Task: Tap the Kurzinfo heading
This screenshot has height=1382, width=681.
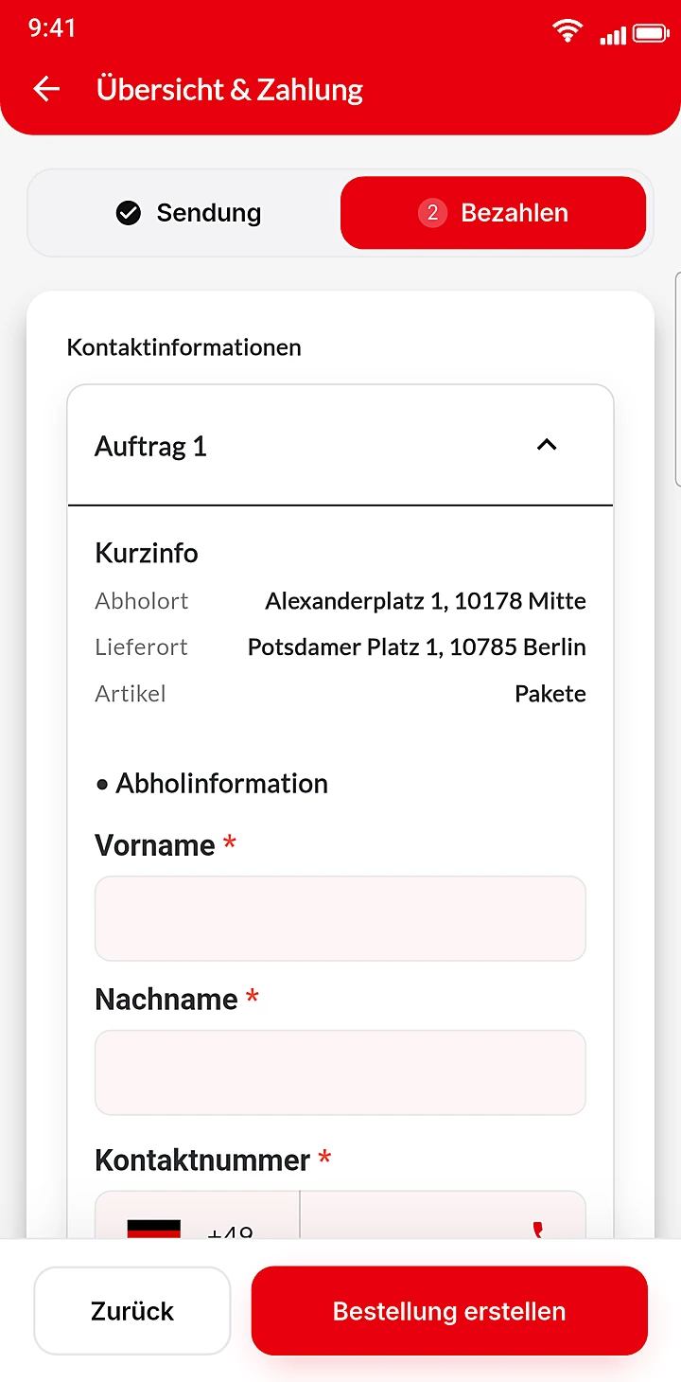Action: click(x=147, y=553)
